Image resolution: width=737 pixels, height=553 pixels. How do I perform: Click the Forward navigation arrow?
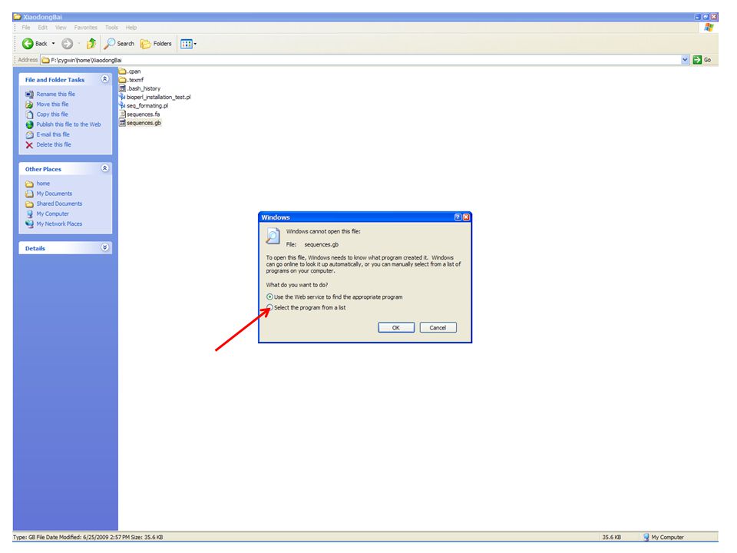coord(68,44)
